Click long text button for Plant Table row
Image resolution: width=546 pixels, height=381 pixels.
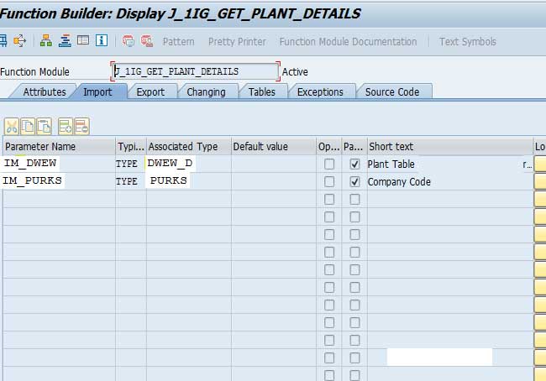coord(539,164)
